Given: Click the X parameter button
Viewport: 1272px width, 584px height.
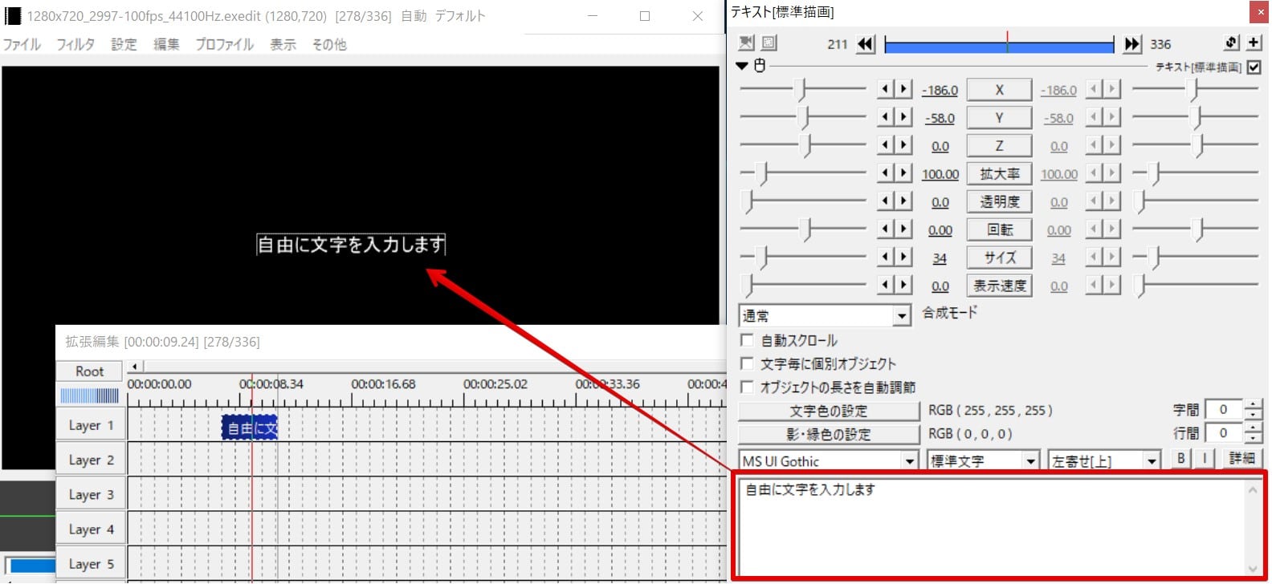Looking at the screenshot, I should [999, 90].
